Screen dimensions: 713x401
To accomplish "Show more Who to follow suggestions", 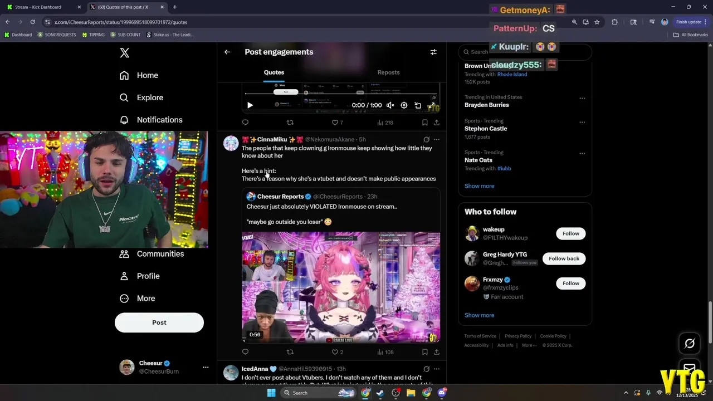I will tap(480, 315).
